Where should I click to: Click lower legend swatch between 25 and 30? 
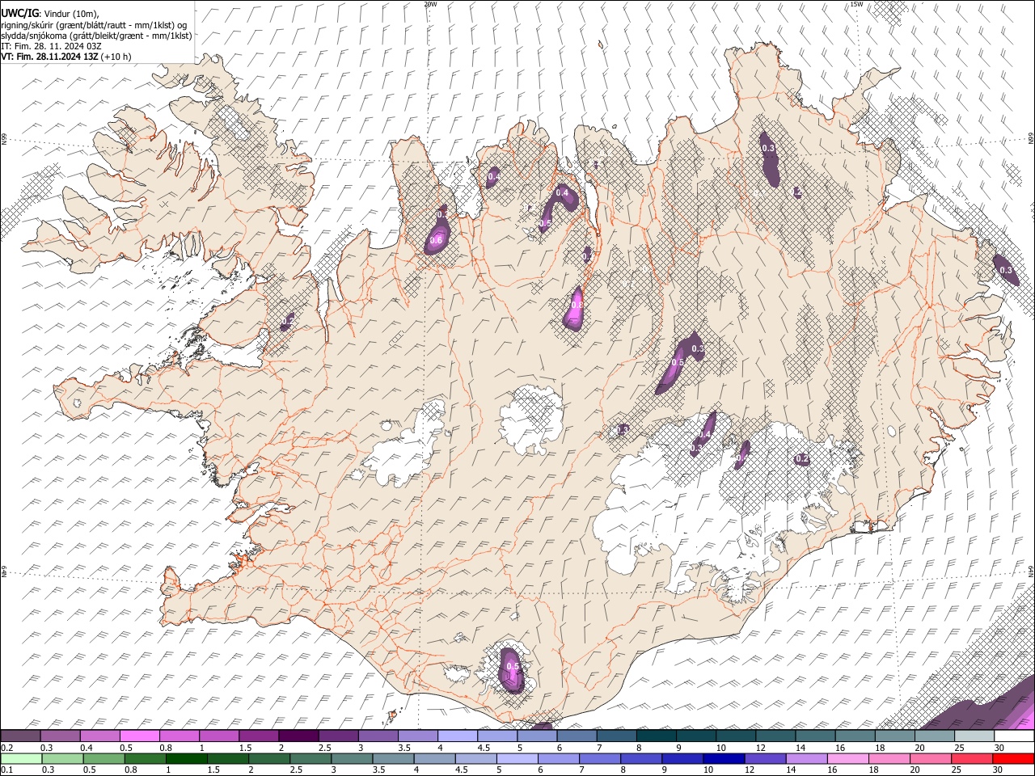[x=972, y=759]
